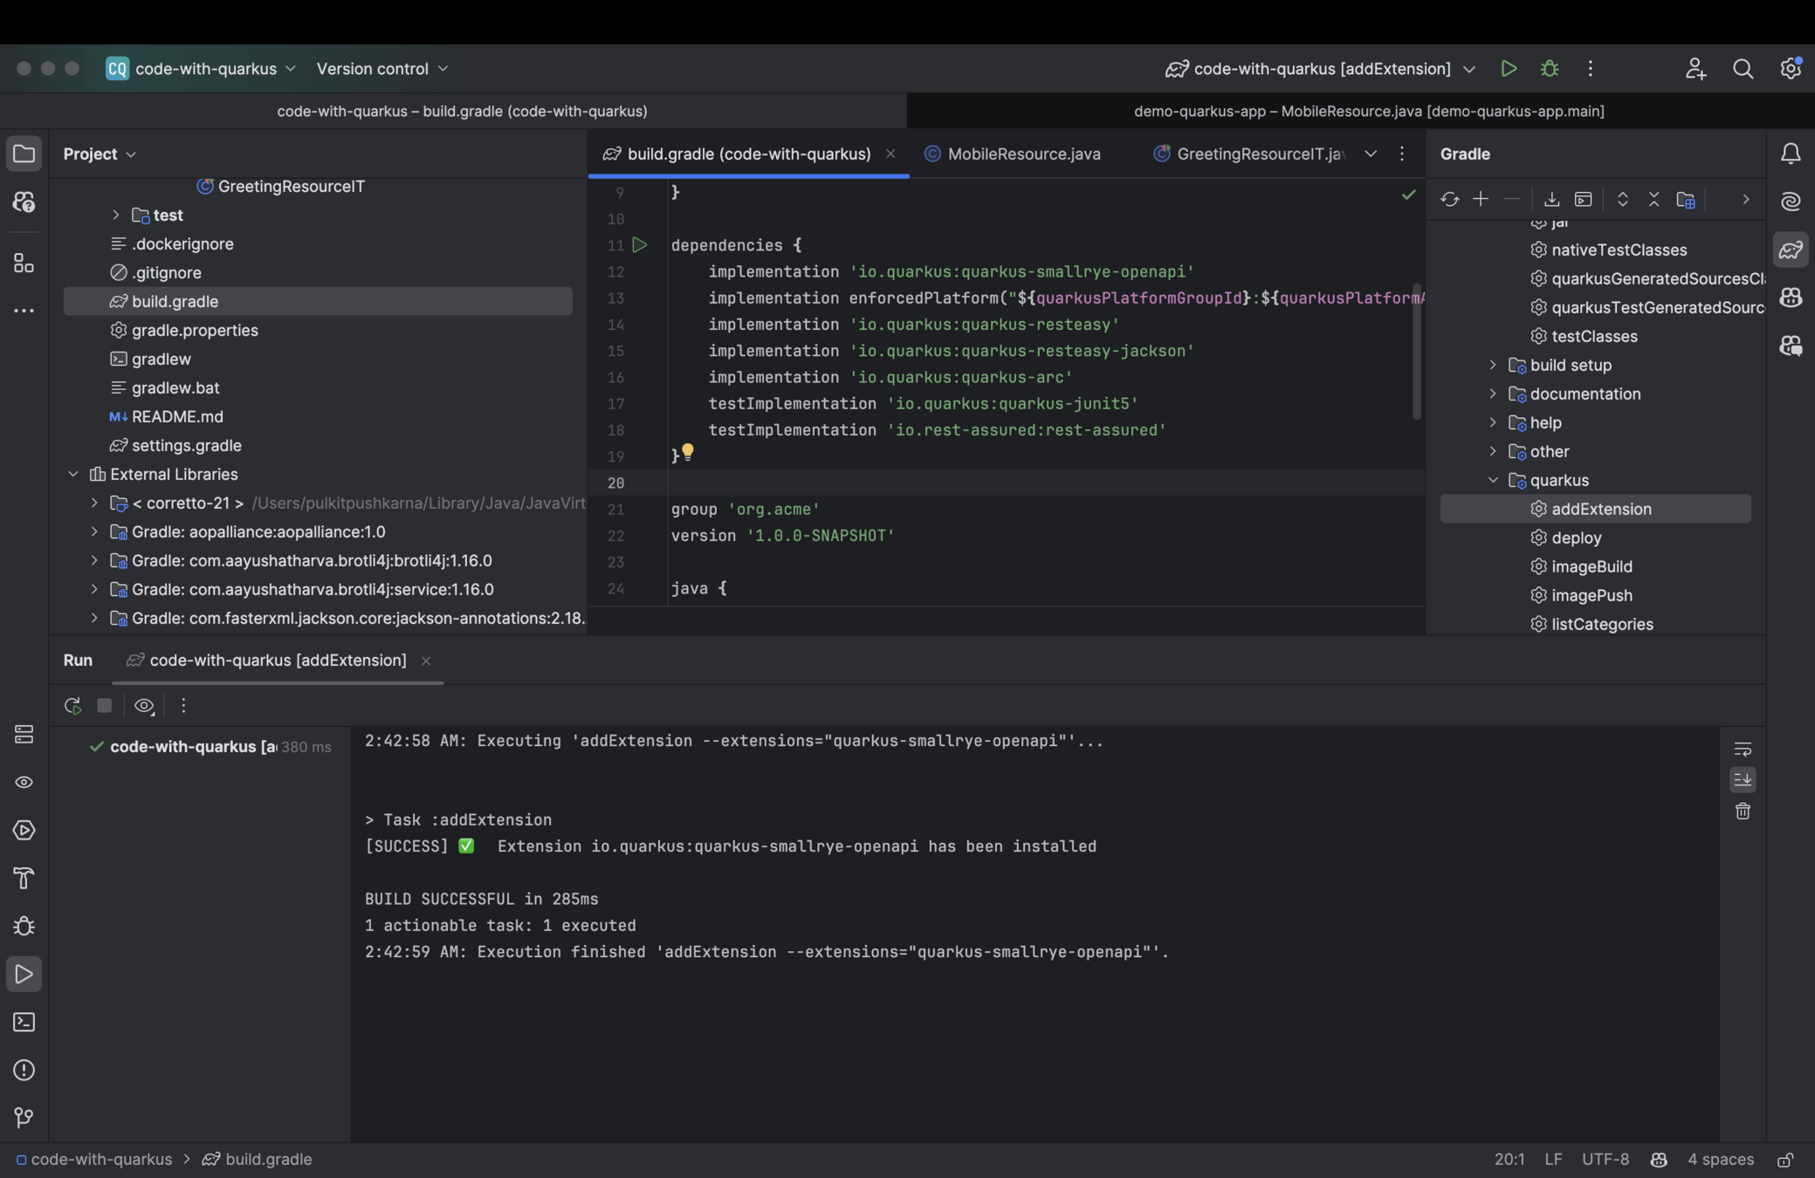Open the run configuration dropdown
This screenshot has width=1815, height=1178.
point(1469,69)
